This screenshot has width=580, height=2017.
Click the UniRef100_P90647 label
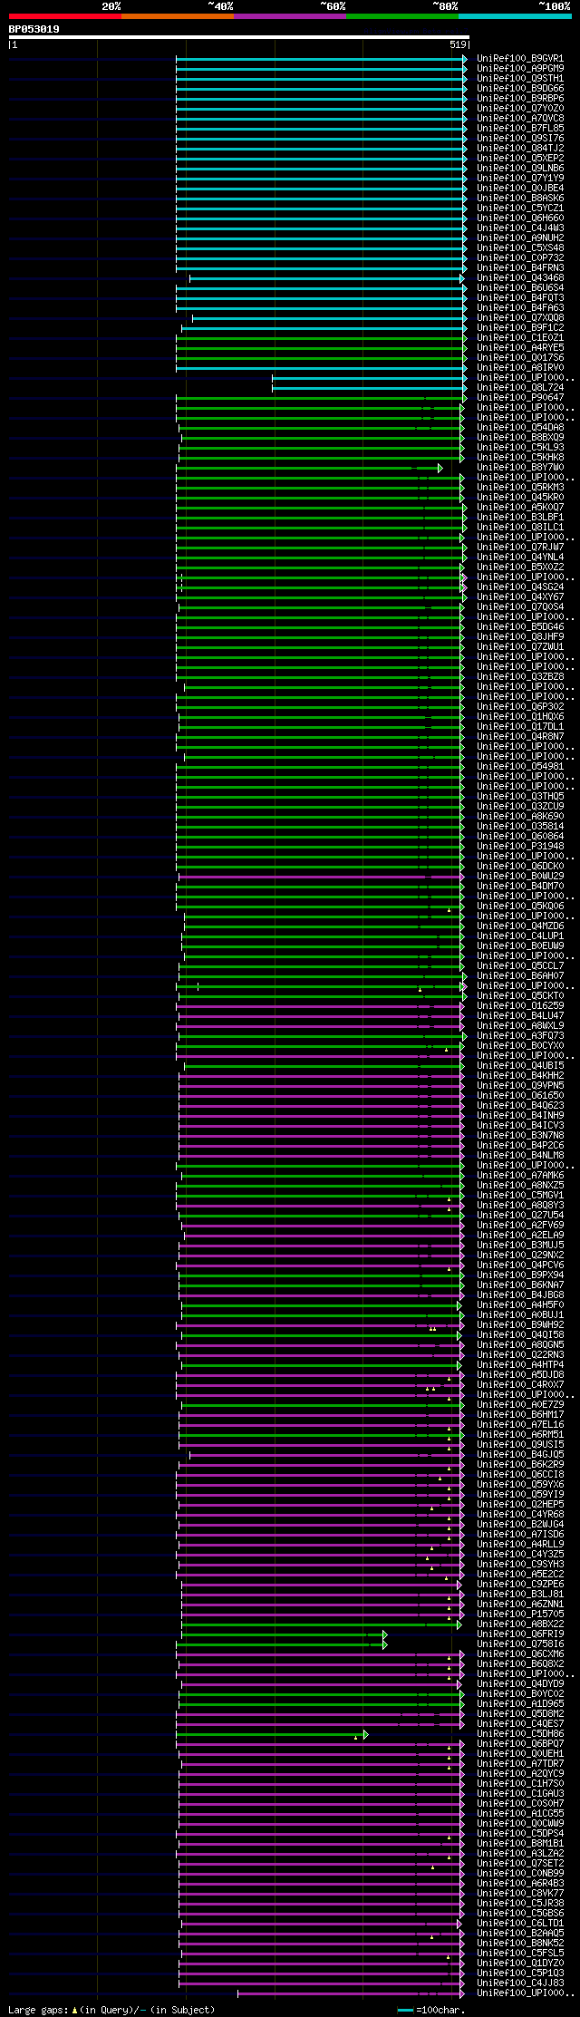click(520, 398)
